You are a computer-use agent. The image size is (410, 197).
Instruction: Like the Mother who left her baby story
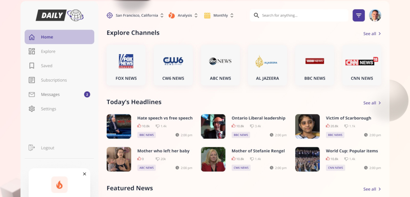(139, 159)
